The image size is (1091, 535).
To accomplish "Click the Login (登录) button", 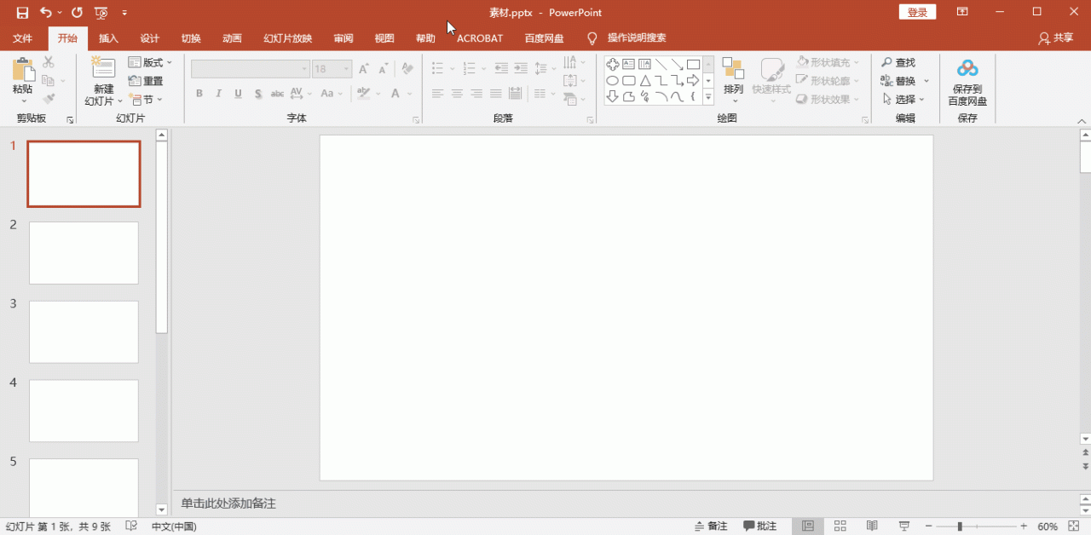I will (917, 12).
